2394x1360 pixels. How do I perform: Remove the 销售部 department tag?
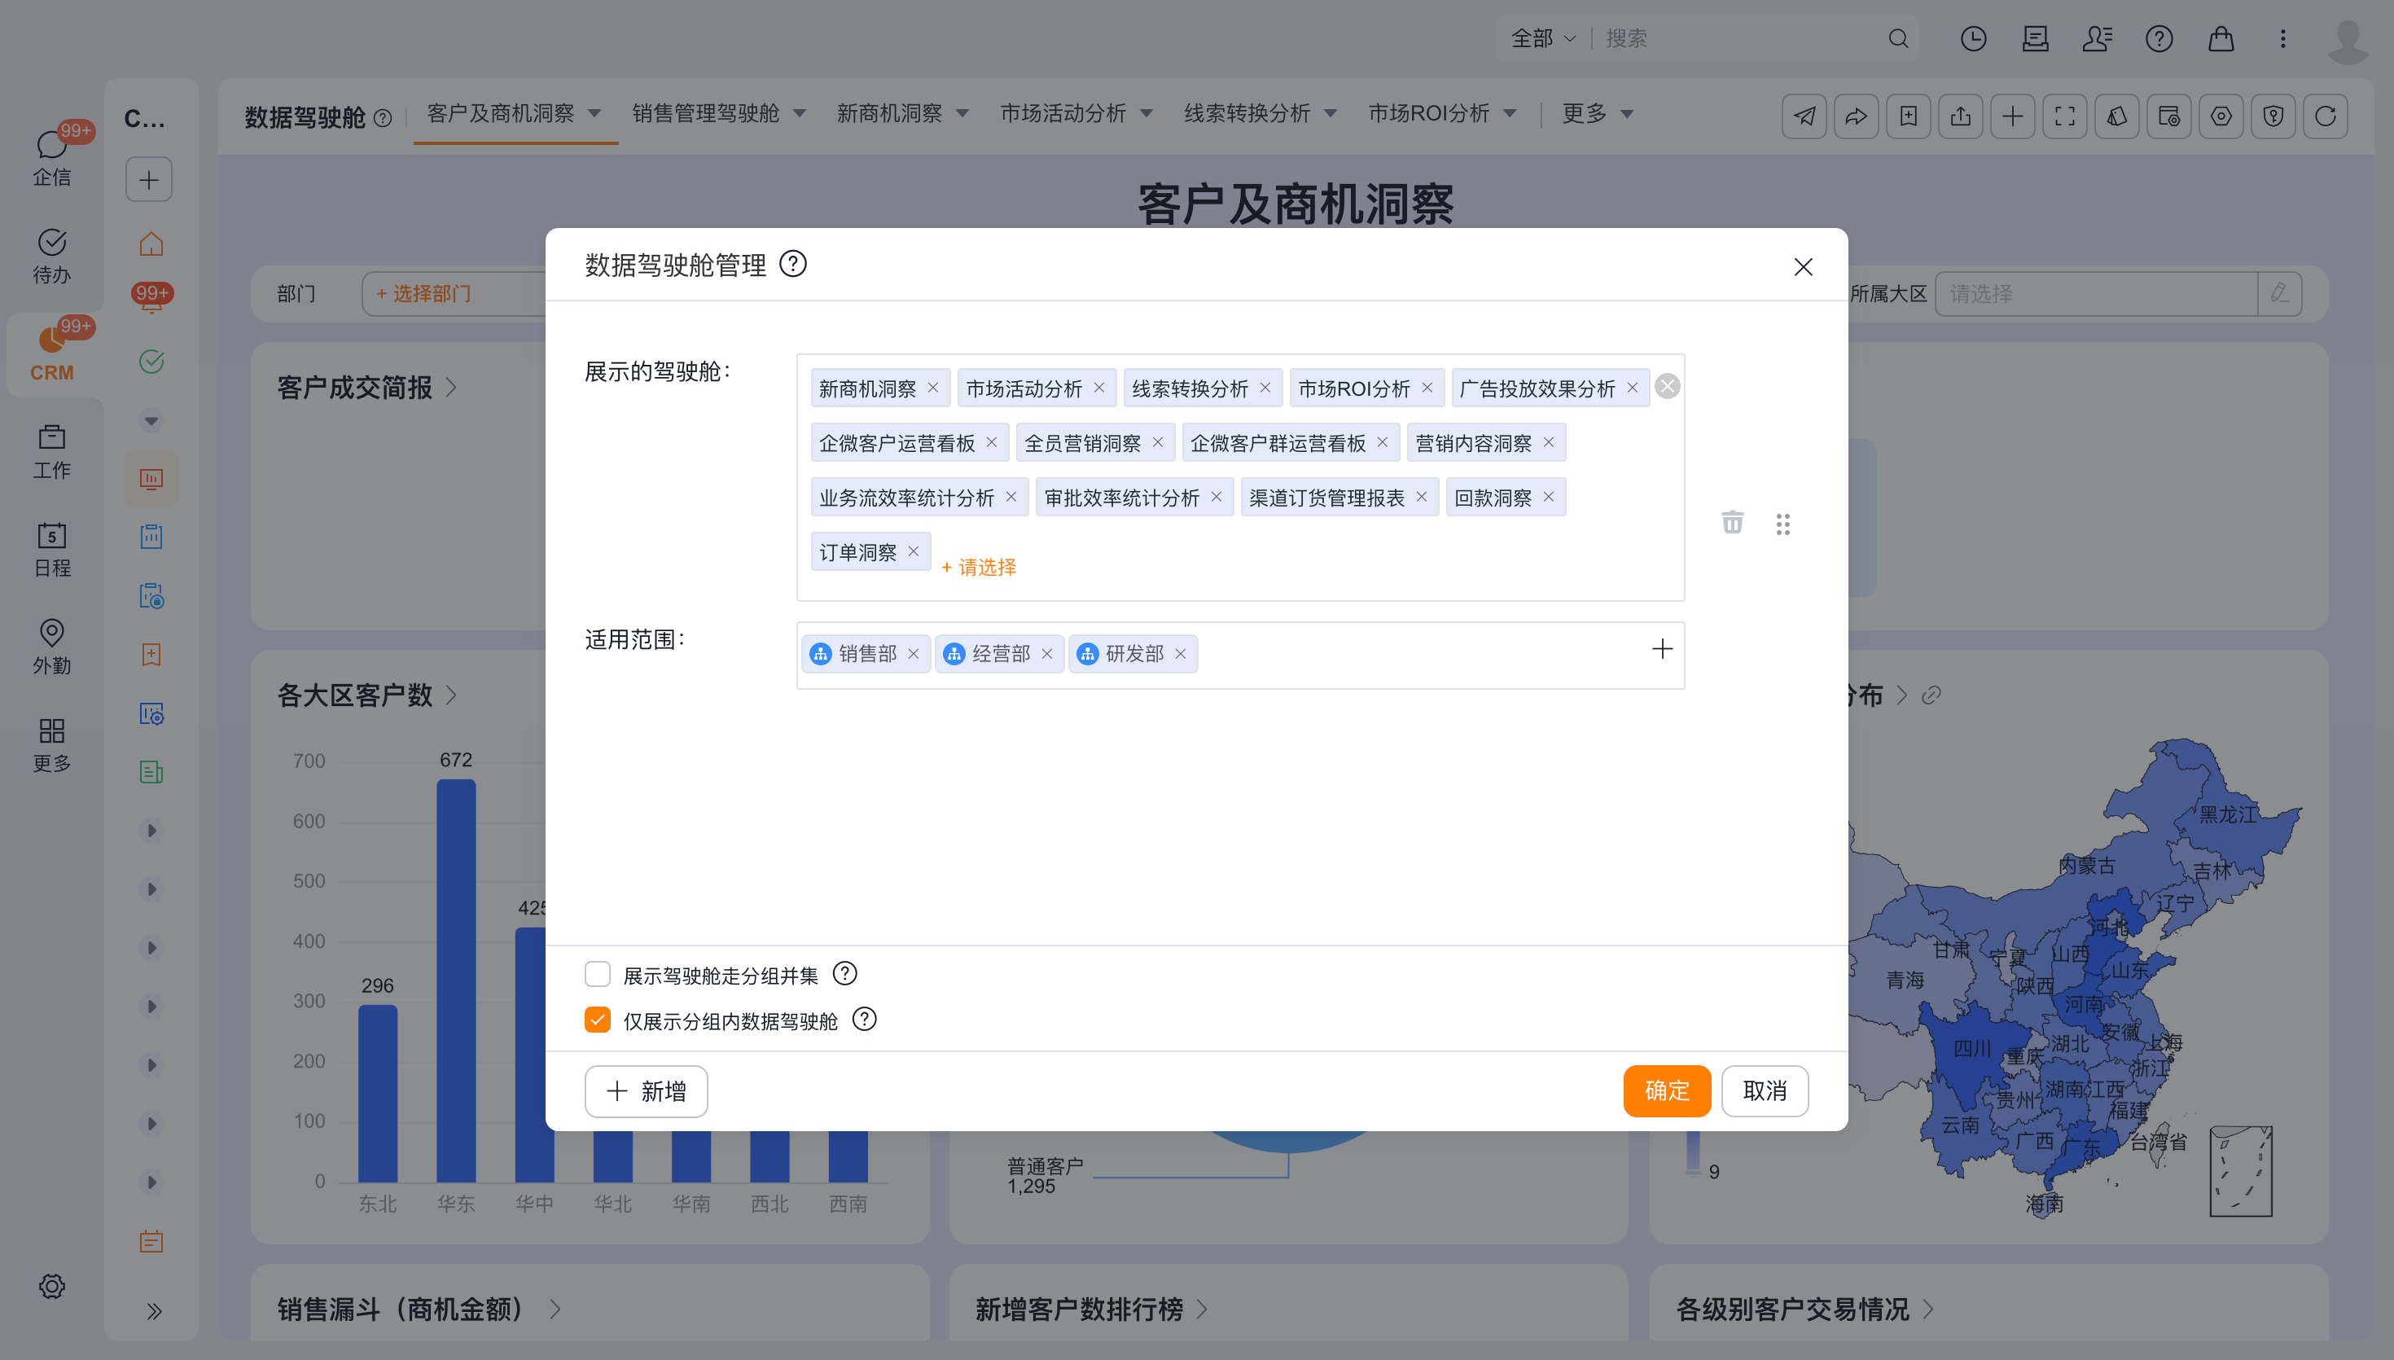(913, 654)
